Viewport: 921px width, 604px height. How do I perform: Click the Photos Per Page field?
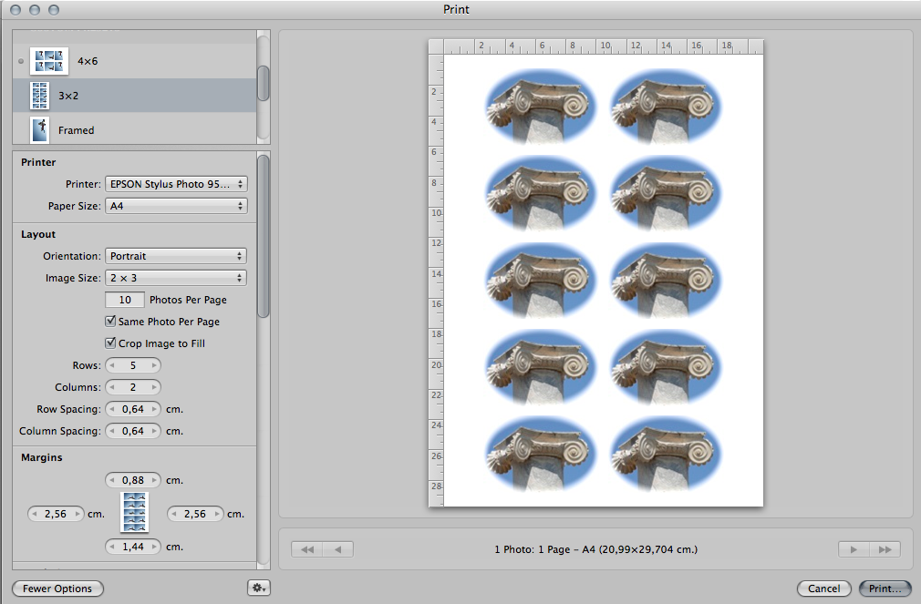click(125, 300)
